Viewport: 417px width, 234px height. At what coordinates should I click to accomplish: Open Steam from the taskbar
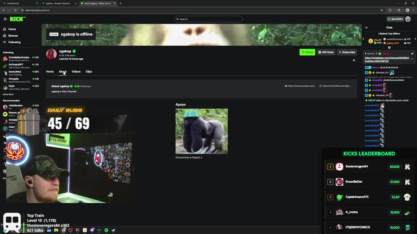pyautogui.click(x=113, y=230)
